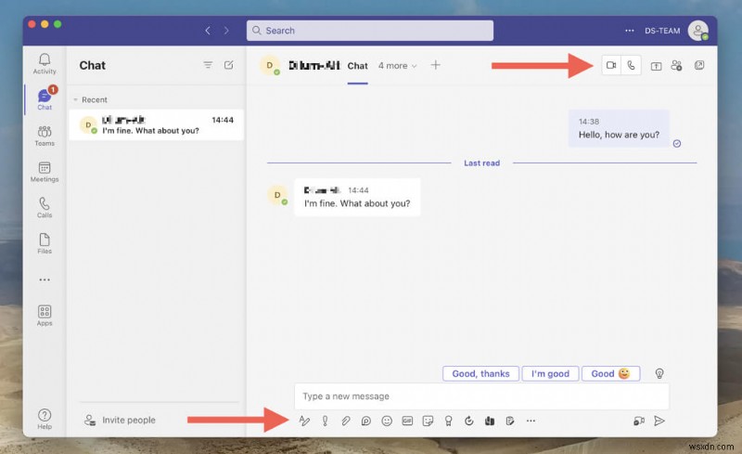Click the video clip record icon
The width and height of the screenshot is (742, 454).
[x=639, y=421]
